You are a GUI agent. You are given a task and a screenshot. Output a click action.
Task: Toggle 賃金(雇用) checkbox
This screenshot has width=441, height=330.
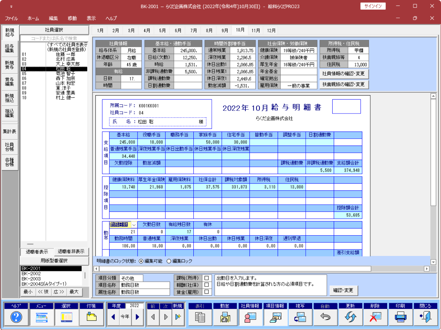click(207, 292)
